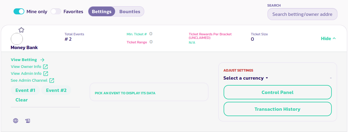Click the Money Bank circular avatar
The height and width of the screenshot is (132, 348).
(17, 39)
